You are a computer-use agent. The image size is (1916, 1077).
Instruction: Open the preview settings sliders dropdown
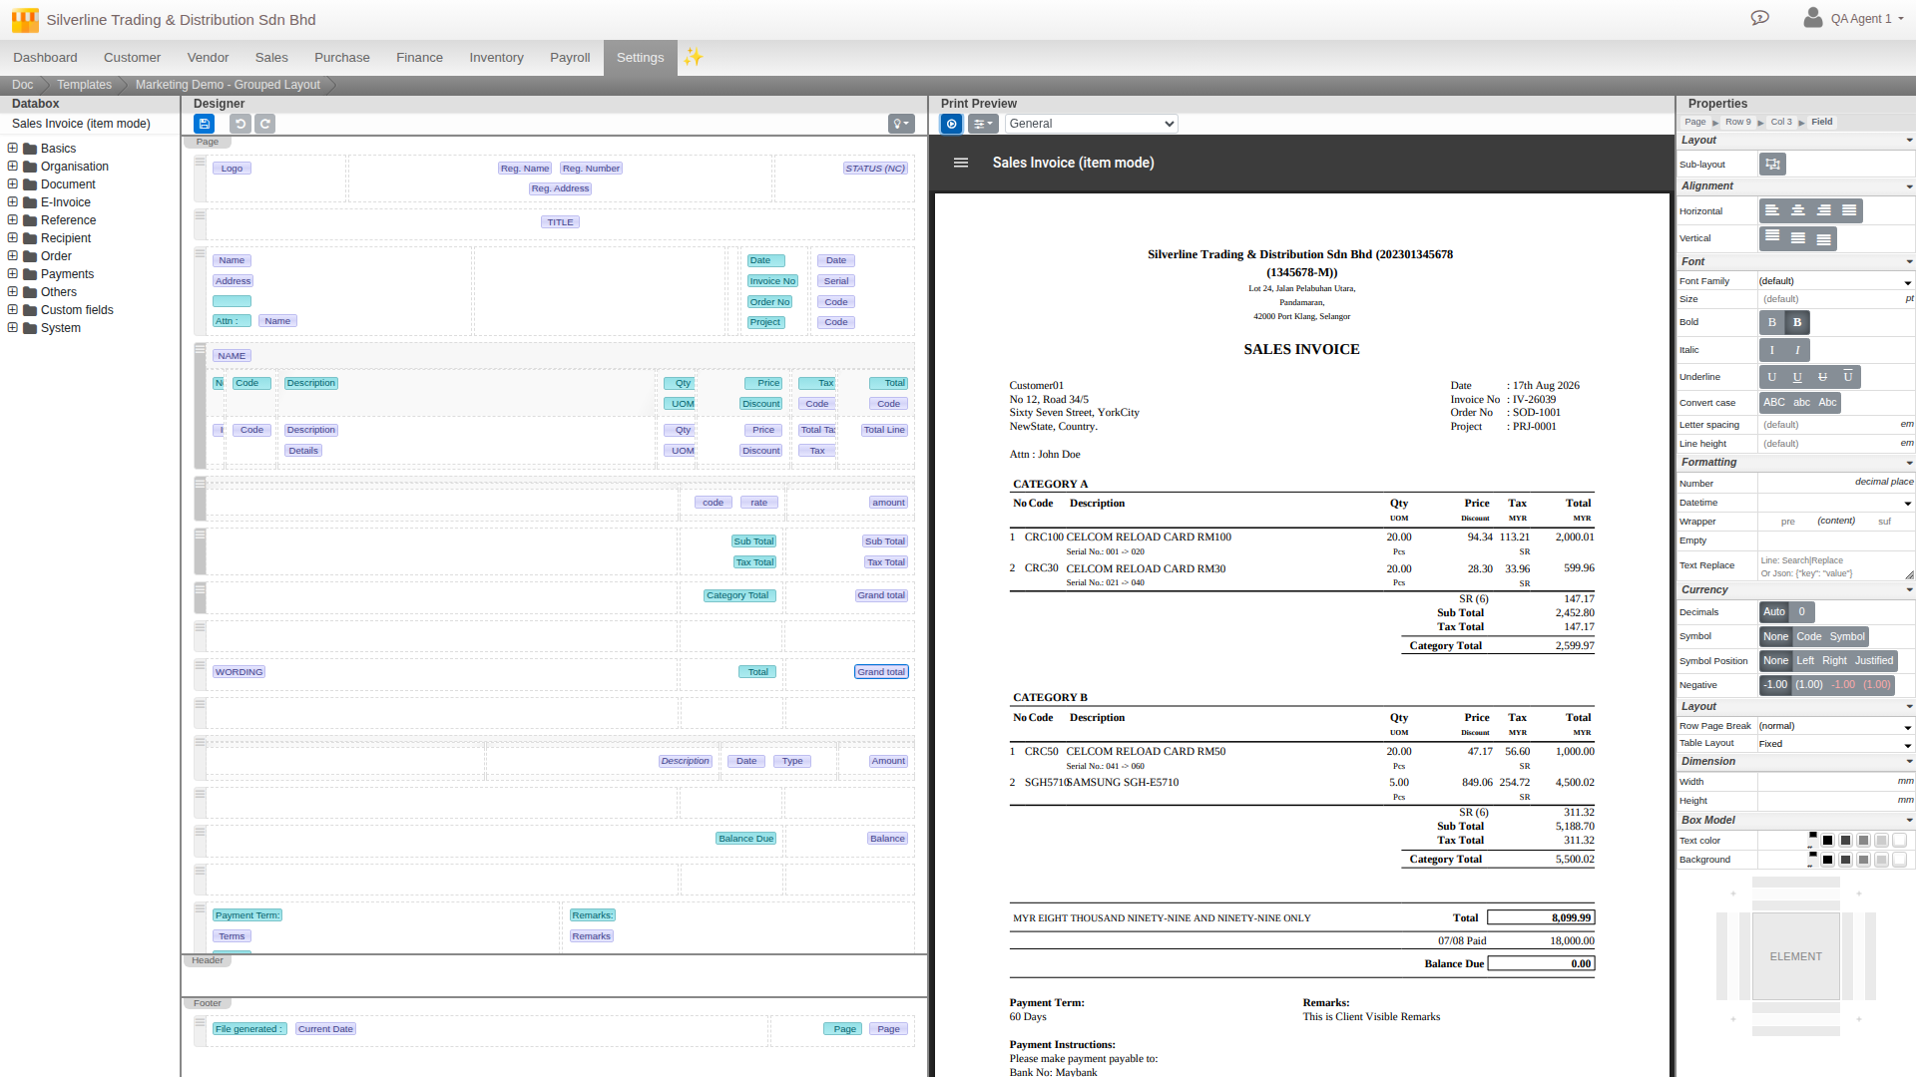(983, 124)
